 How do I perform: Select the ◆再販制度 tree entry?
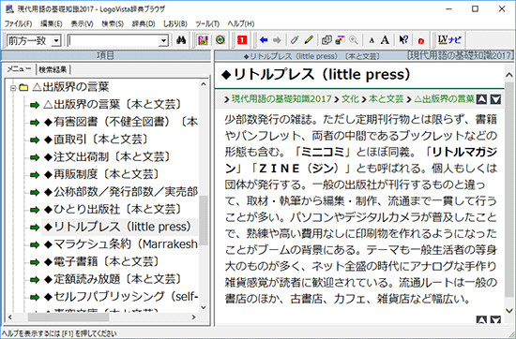pos(101,174)
